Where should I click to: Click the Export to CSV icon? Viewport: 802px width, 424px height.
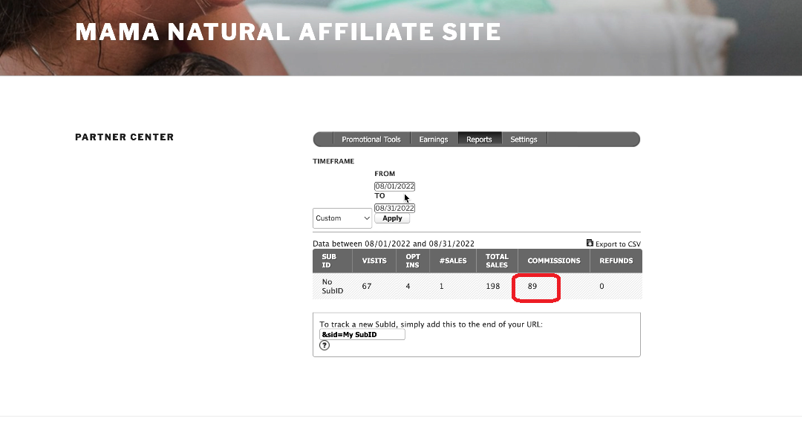[590, 243]
